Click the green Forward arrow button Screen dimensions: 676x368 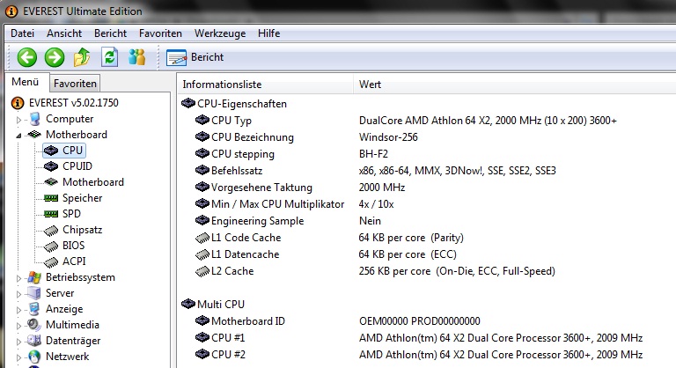pos(55,57)
